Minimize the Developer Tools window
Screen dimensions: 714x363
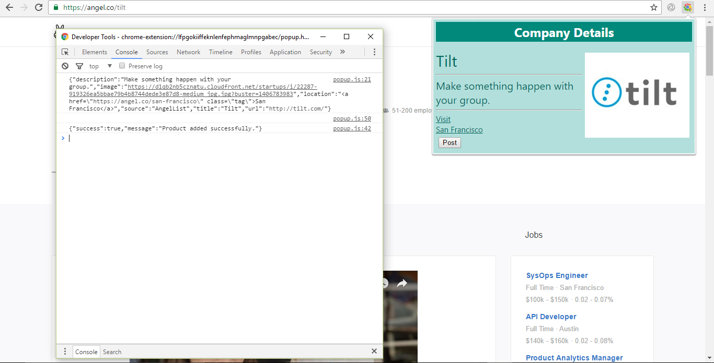pyautogui.click(x=323, y=37)
